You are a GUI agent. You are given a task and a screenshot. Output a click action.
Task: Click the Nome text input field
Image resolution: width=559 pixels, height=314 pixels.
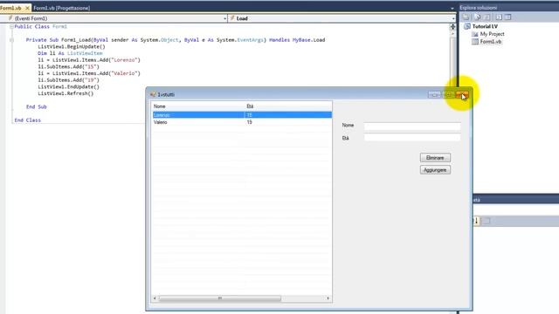coord(412,126)
